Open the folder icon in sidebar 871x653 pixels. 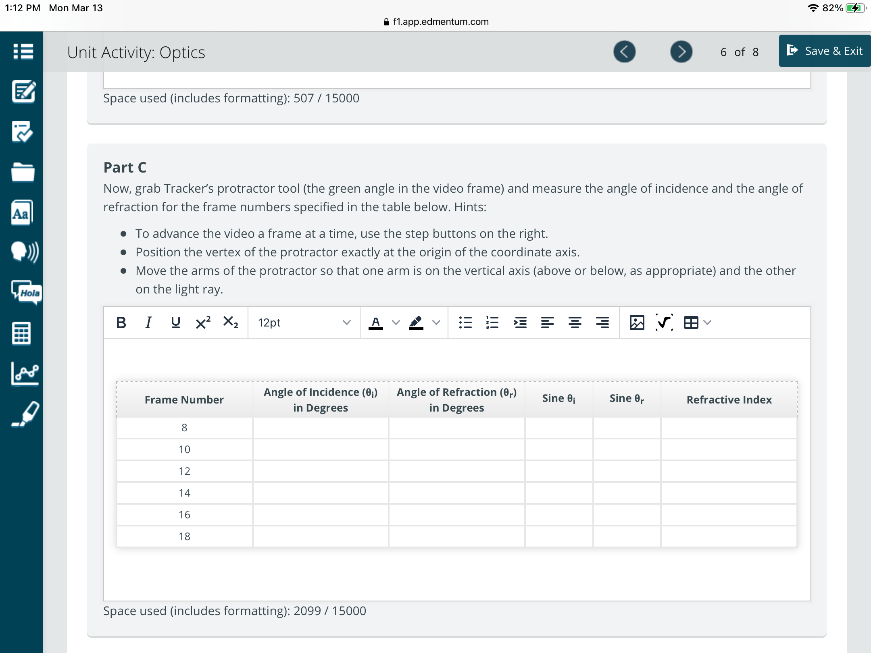23,173
